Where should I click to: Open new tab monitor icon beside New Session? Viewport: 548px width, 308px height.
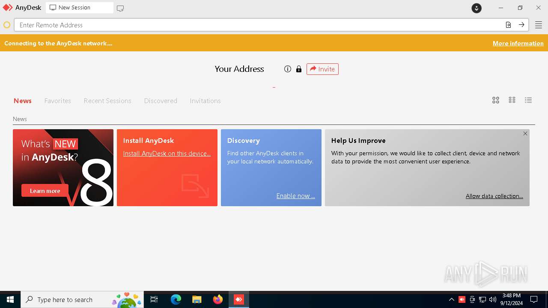[120, 8]
